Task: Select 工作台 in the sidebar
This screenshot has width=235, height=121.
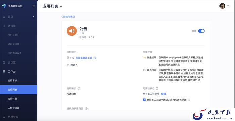Action: coord(12,72)
